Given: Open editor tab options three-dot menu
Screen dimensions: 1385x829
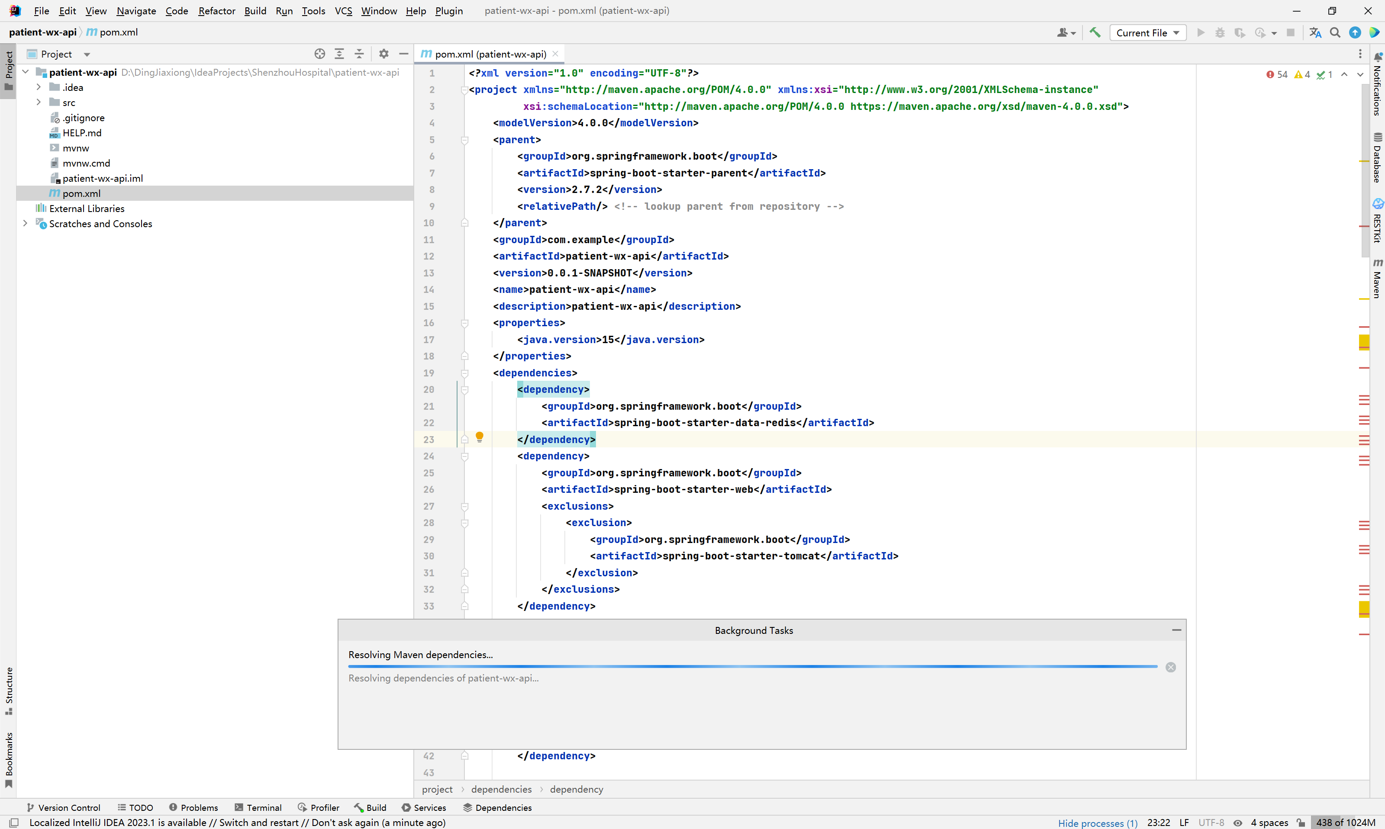Looking at the screenshot, I should point(1360,54).
